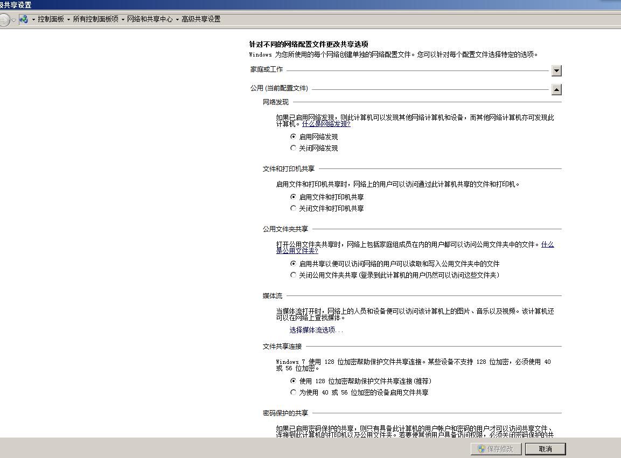This screenshot has width=621, height=458.
Task: Open 什么是网络发现? help link
Action: point(326,124)
